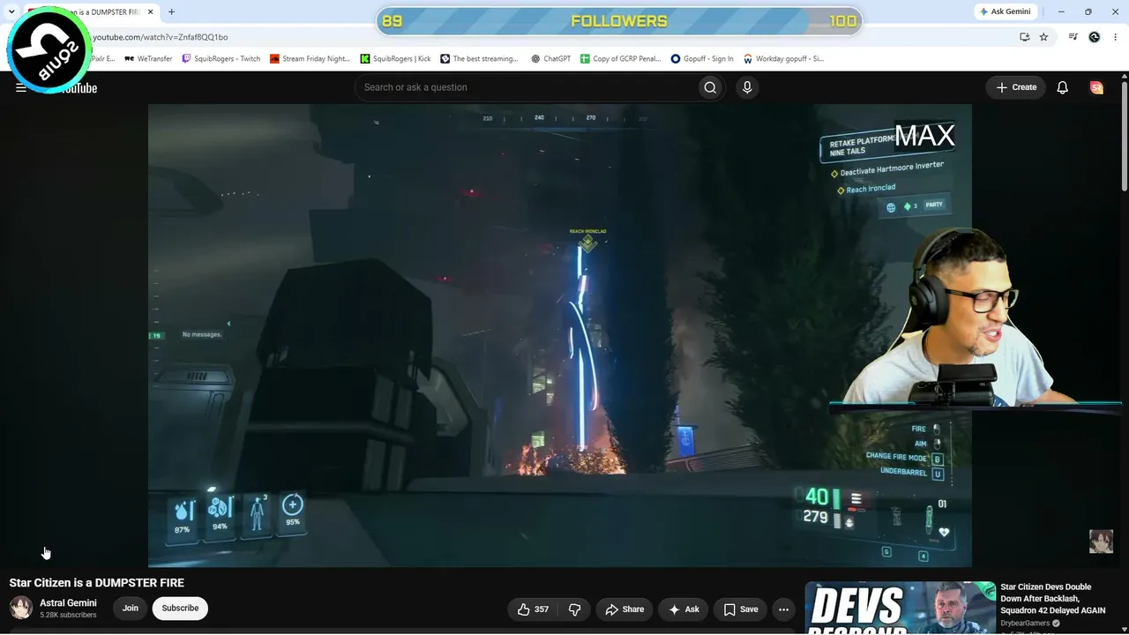Screen dimensions: 1129x635
Task: Open the Workday gopuff bookmark
Action: 783,59
